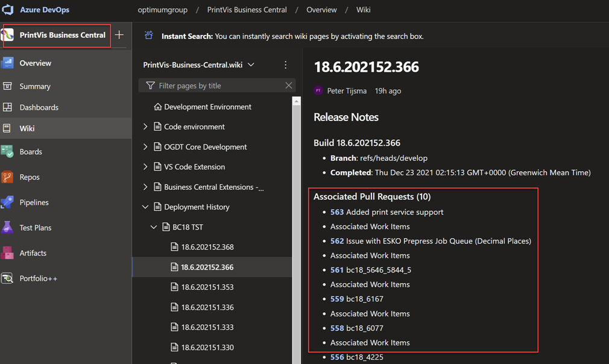The width and height of the screenshot is (609, 364).
Task: Click the Wiki book icon in the sidebar
Action: pyautogui.click(x=7, y=128)
